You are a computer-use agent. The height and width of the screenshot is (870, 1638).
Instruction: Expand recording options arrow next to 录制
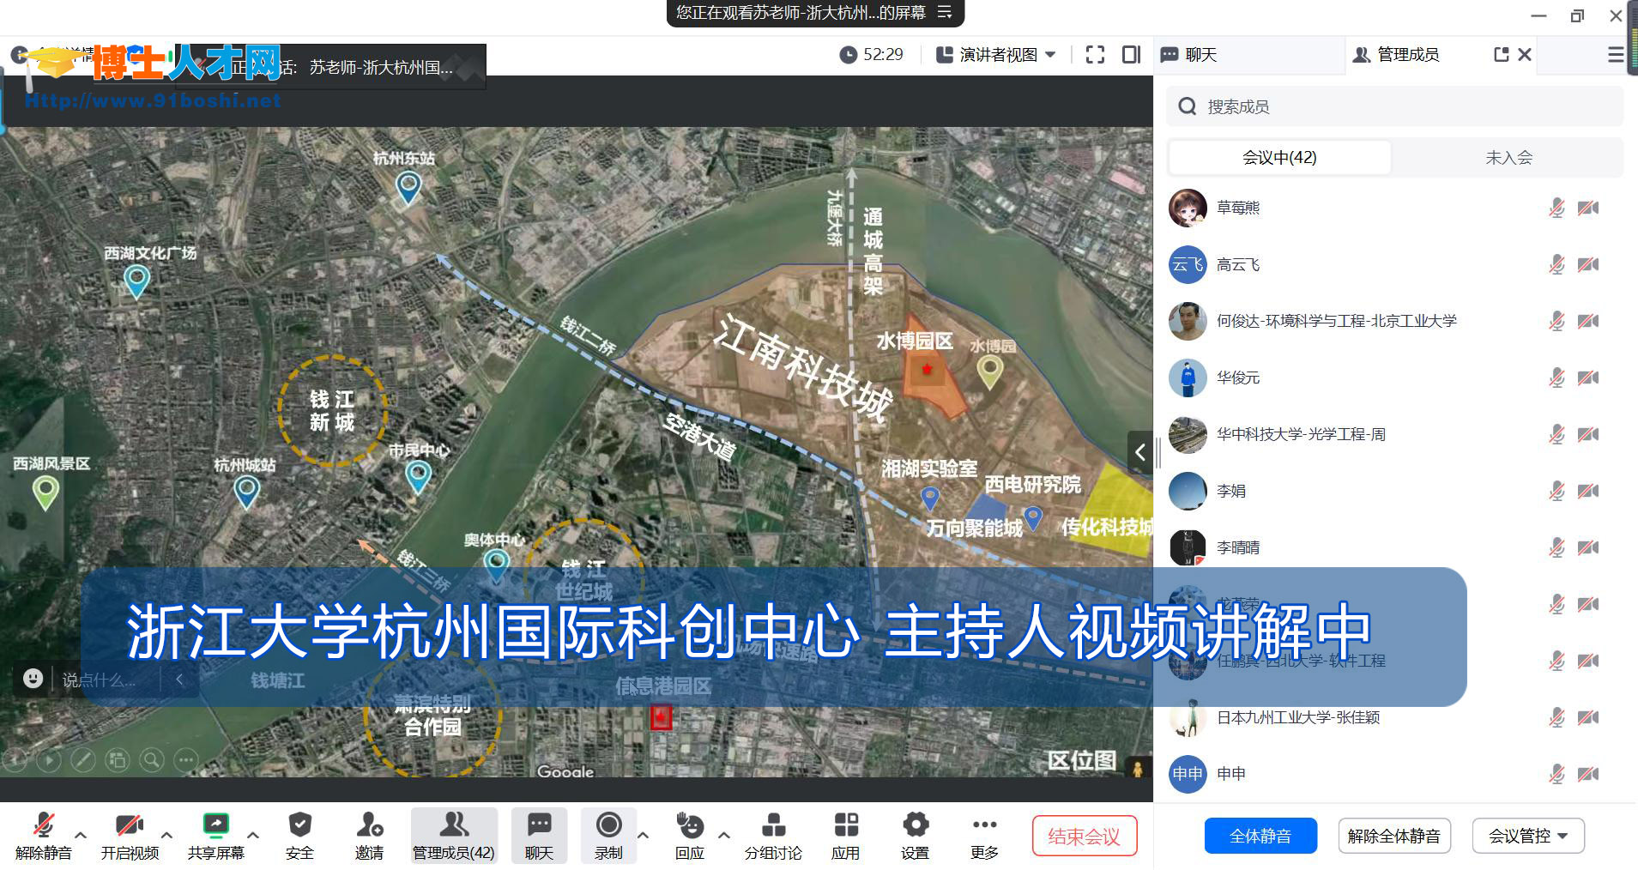[643, 834]
